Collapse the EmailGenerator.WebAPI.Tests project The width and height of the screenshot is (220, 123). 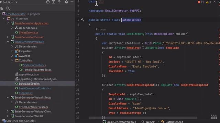coord(8,97)
